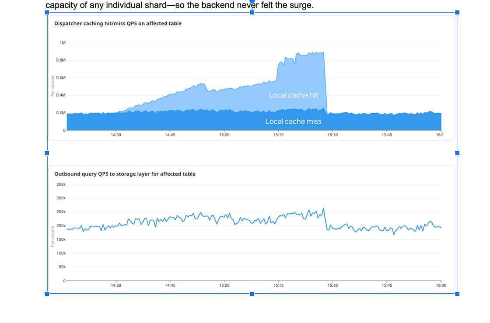Click the "Per second" axis label on lower chart

(x=53, y=236)
